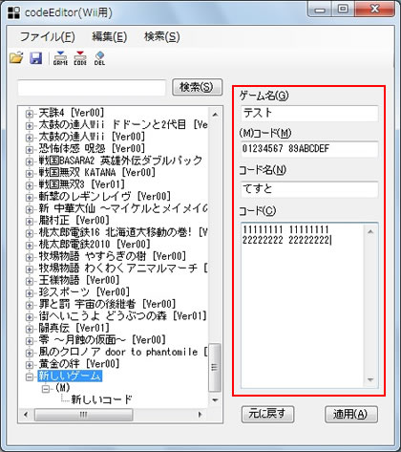Image resolution: width=401 pixels, height=452 pixels.
Task: Click the codeEditor title bar app icon
Action: pos(13,12)
